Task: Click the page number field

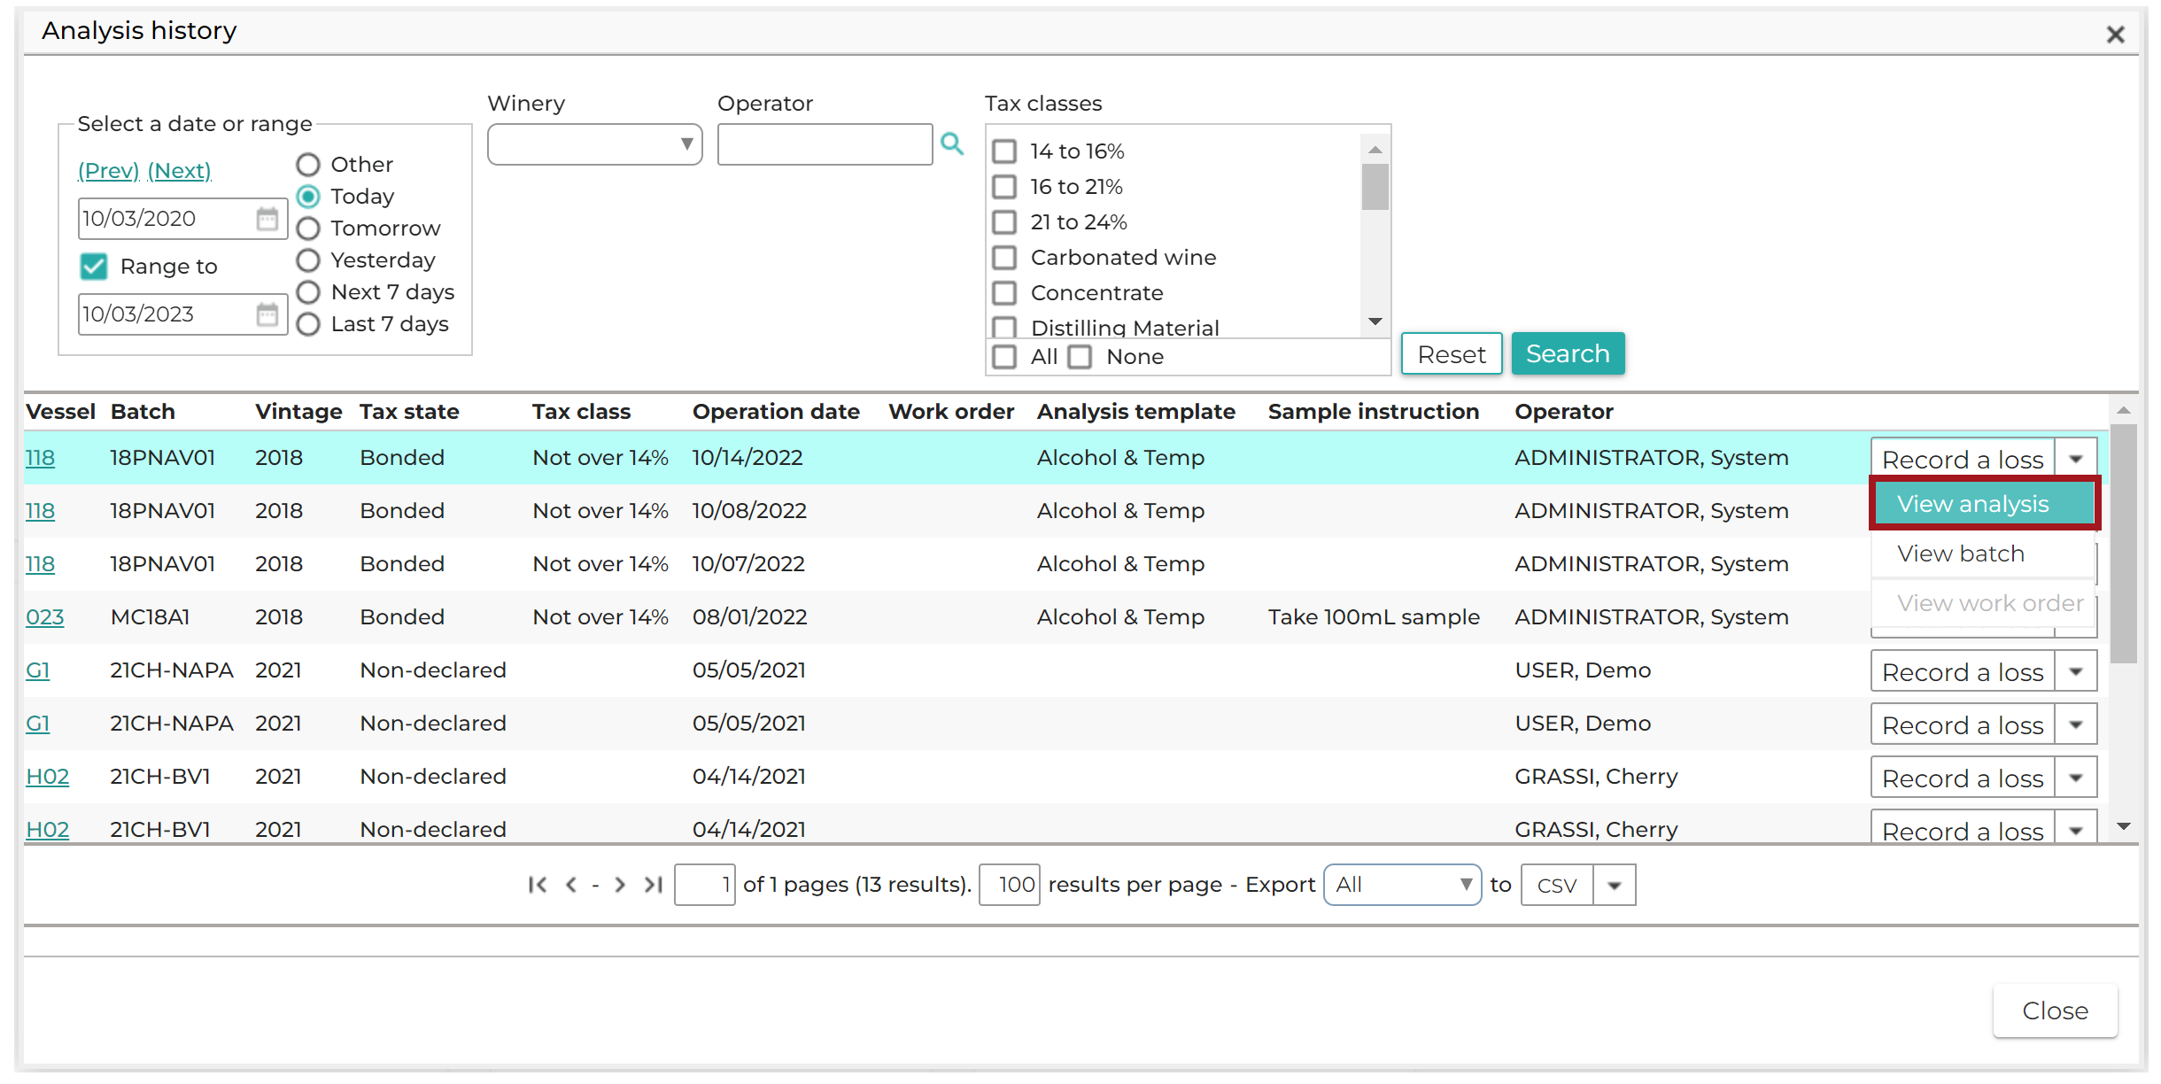Action: click(x=704, y=885)
